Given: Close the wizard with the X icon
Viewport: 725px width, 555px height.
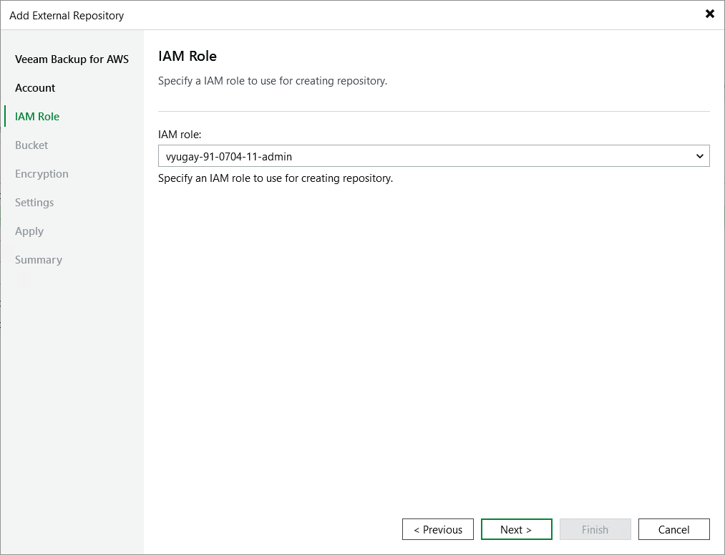Looking at the screenshot, I should (x=709, y=14).
